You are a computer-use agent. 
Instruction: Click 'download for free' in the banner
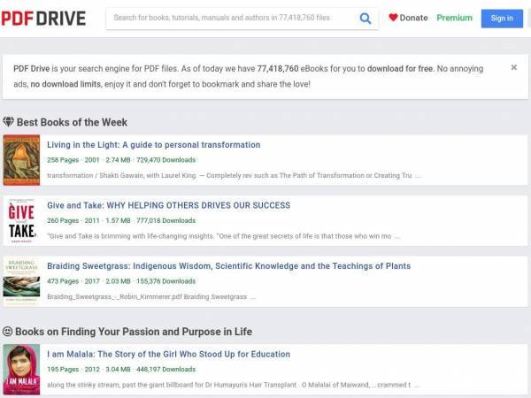click(x=400, y=69)
